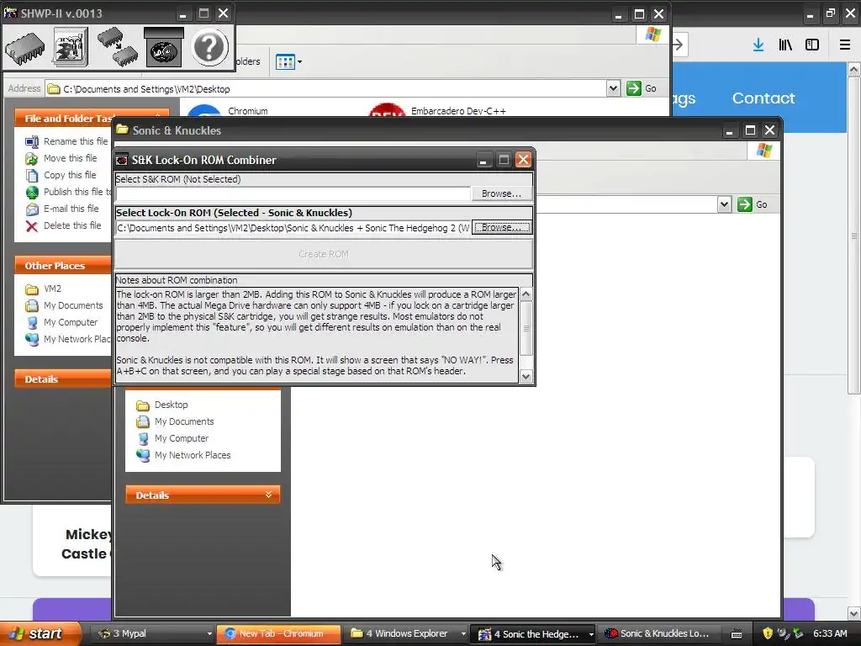Open the Sonic & Knuckles lock-on tool in SHWP-II

pyautogui.click(x=163, y=48)
